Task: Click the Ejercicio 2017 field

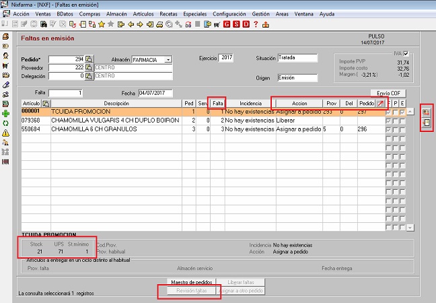Action: pos(226,58)
